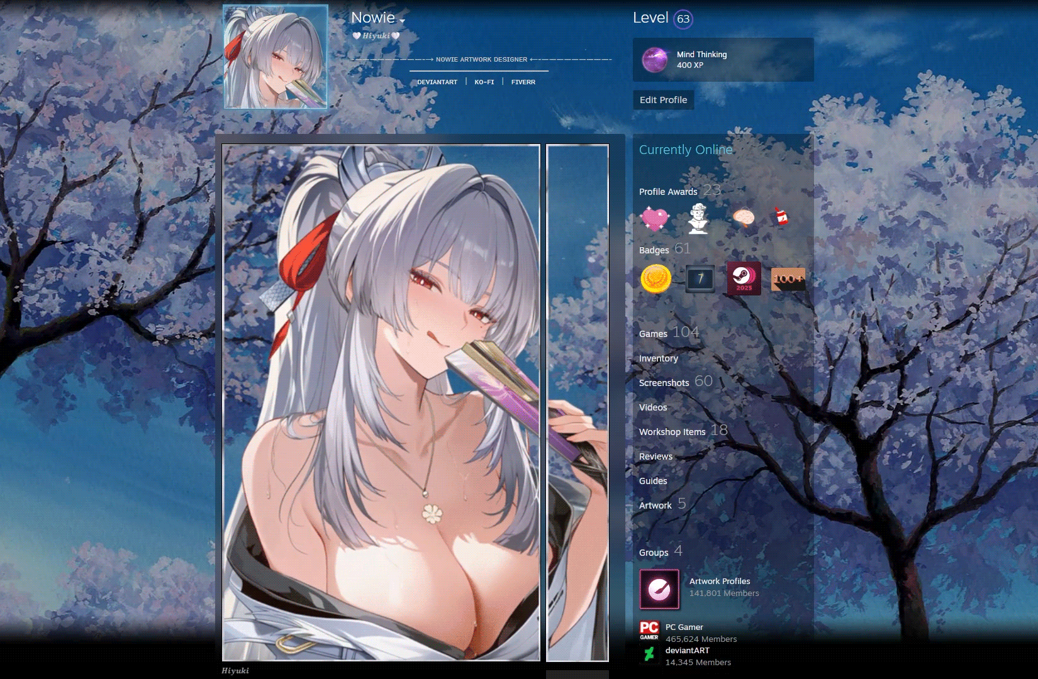Click the NOWIE ARTWORK DESIGNER heading text

point(482,60)
